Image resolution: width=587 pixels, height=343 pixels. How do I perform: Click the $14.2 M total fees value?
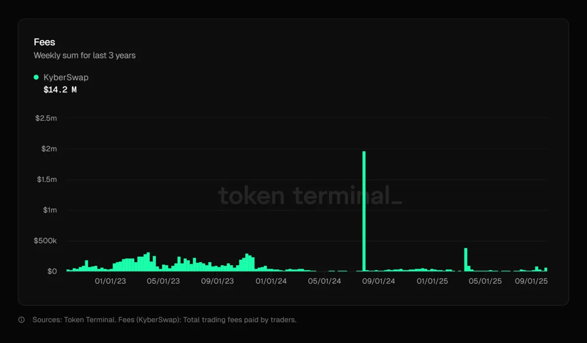[x=60, y=90]
